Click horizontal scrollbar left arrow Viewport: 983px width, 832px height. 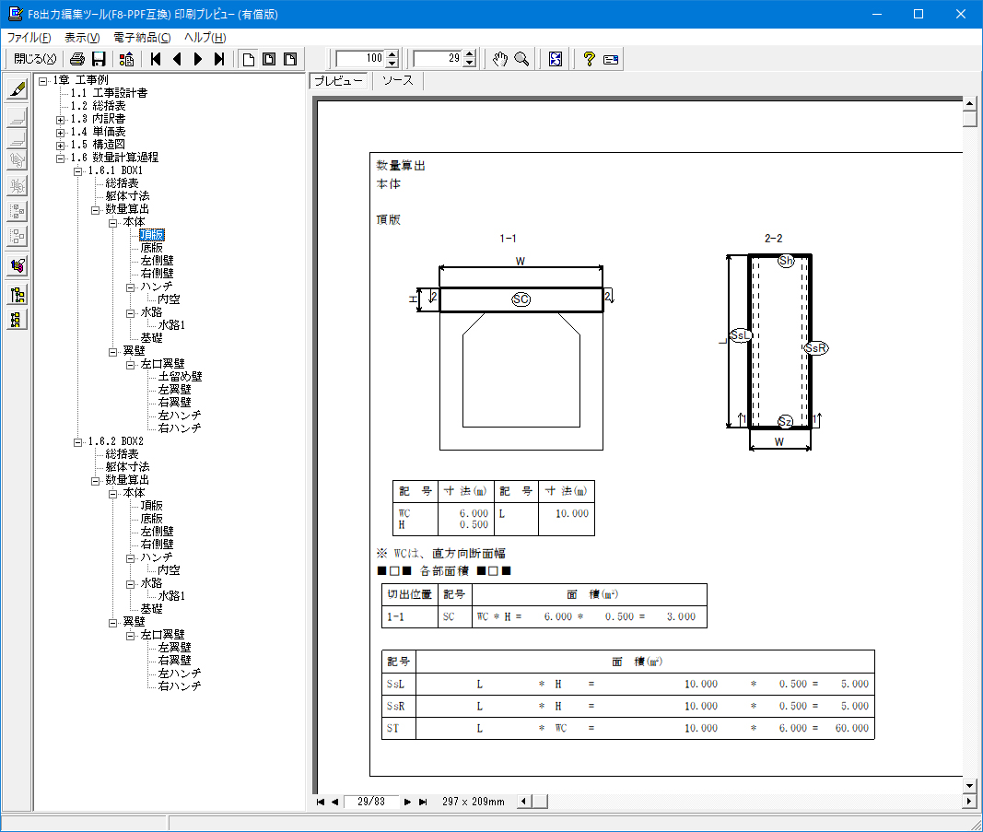point(524,802)
